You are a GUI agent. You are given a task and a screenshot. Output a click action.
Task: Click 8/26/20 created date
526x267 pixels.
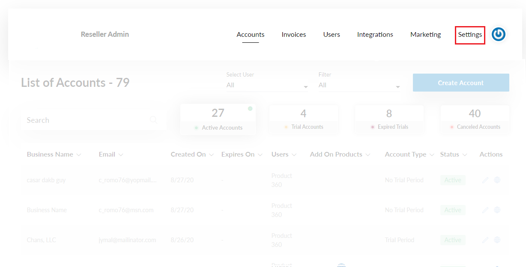click(182, 240)
